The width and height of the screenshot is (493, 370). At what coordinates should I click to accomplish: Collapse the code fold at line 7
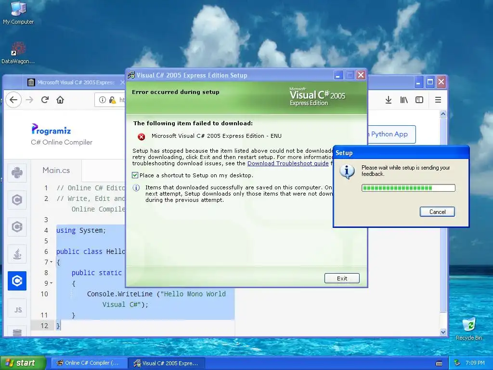pyautogui.click(x=51, y=262)
